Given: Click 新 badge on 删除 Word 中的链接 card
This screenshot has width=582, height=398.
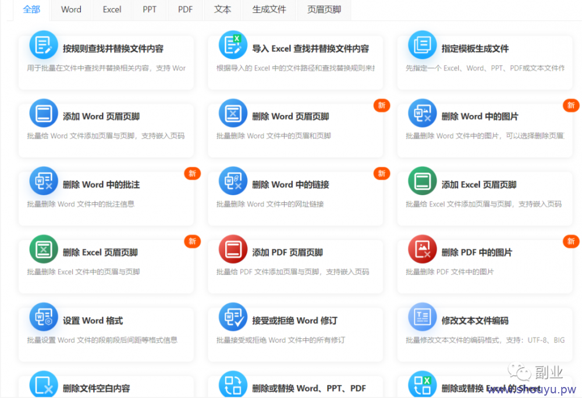Looking at the screenshot, I should click(382, 173).
